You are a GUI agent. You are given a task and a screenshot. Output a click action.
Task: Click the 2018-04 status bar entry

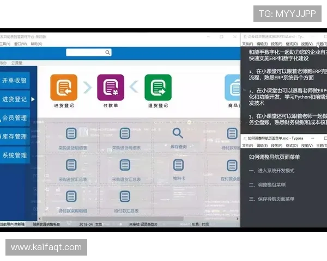click(x=86, y=224)
